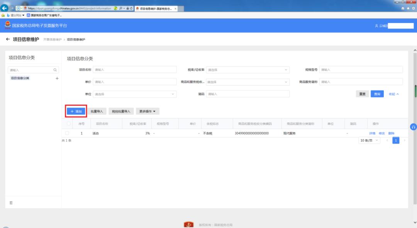The width and height of the screenshot is (417, 228).
Task: Click the 税控批量导入 button
Action: click(x=121, y=111)
